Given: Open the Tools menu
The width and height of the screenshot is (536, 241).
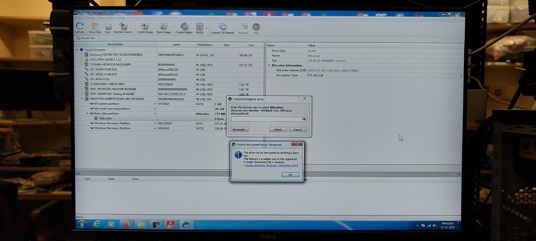Looking at the screenshot, I should [x=101, y=18].
